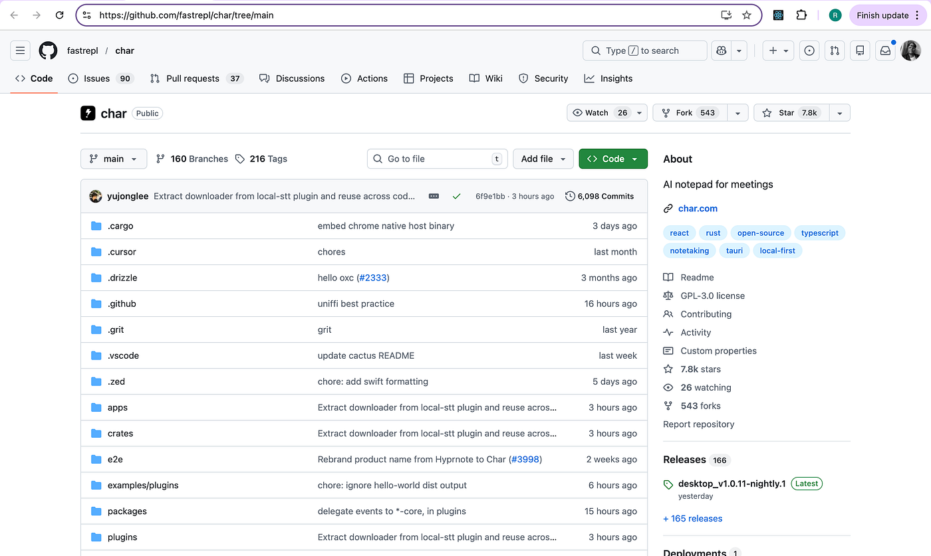Click the browser address bar URL
This screenshot has height=556, width=931.
point(186,15)
